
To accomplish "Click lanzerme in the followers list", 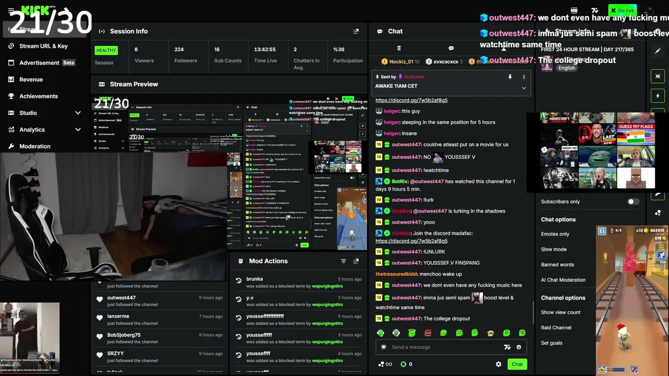I will pyautogui.click(x=118, y=316).
